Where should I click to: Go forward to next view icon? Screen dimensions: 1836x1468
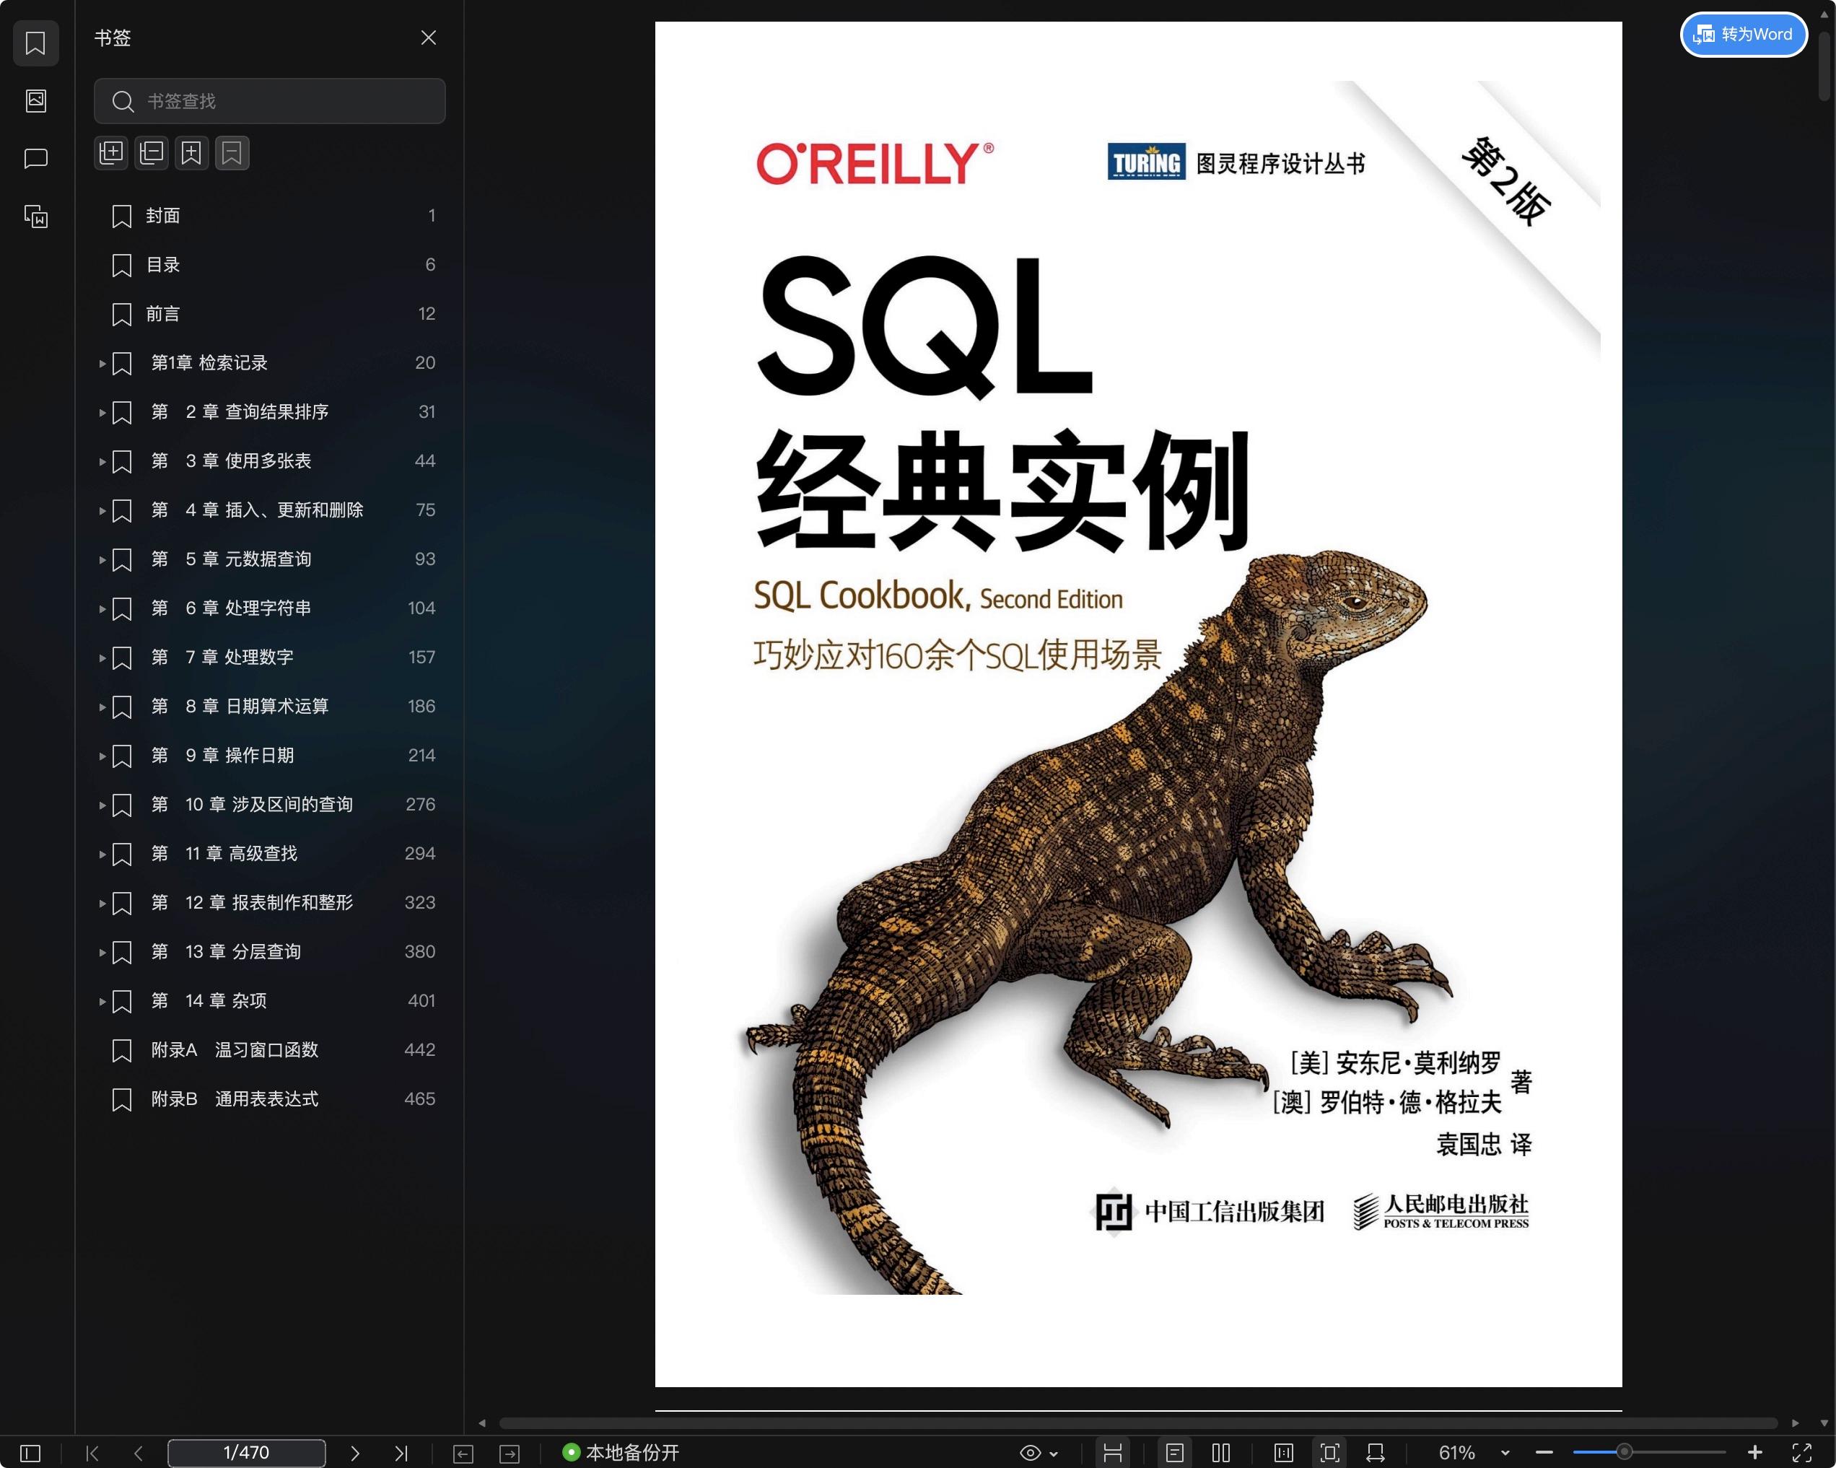coord(510,1454)
